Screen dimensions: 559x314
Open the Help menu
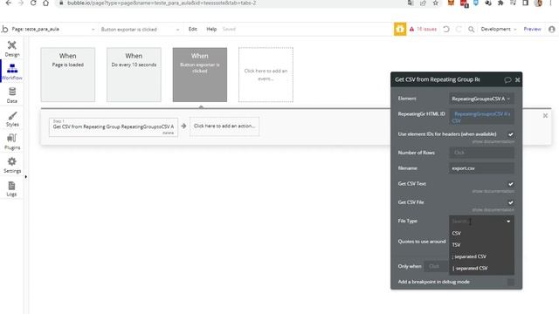tap(211, 29)
